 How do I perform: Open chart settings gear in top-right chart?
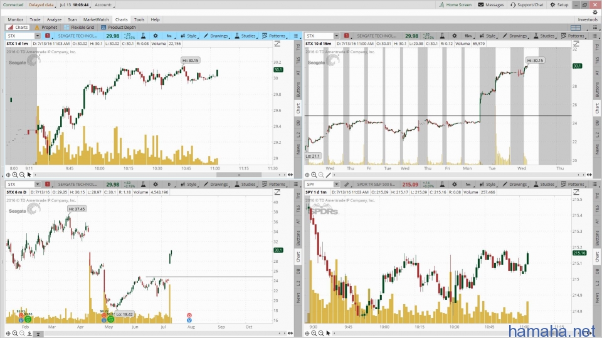click(x=455, y=36)
